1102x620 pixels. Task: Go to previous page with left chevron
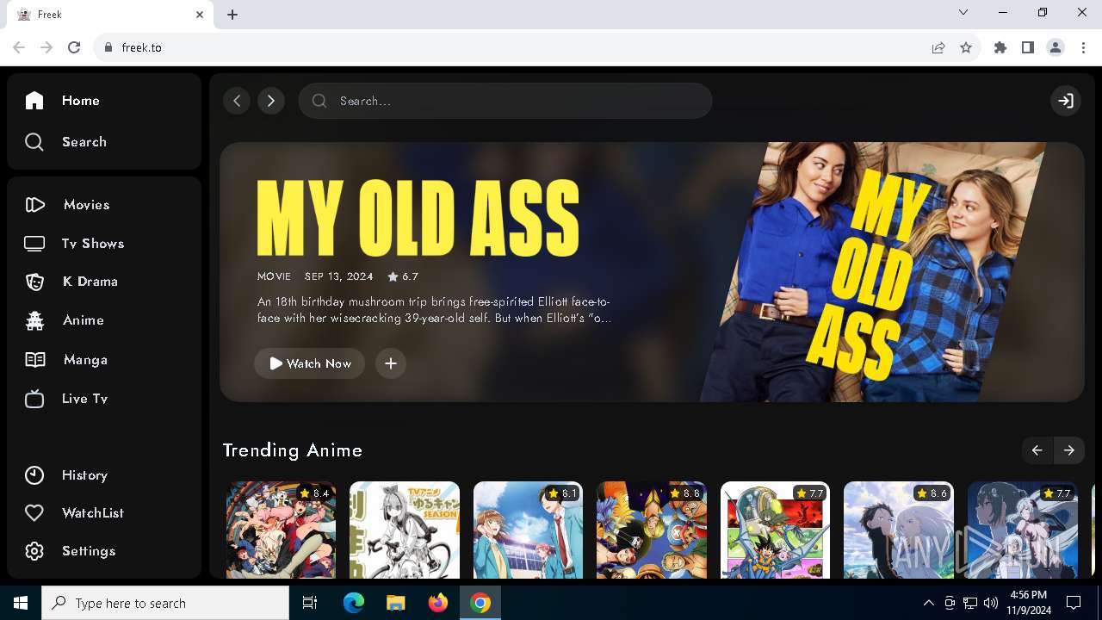(x=237, y=101)
